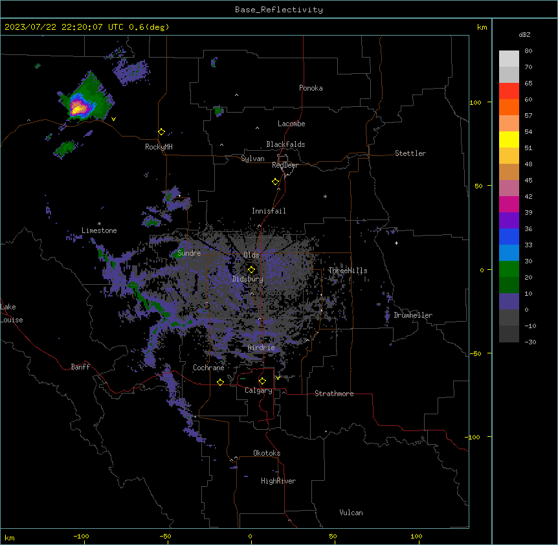Click the Lacombe town label
558x545 pixels.
291,124
